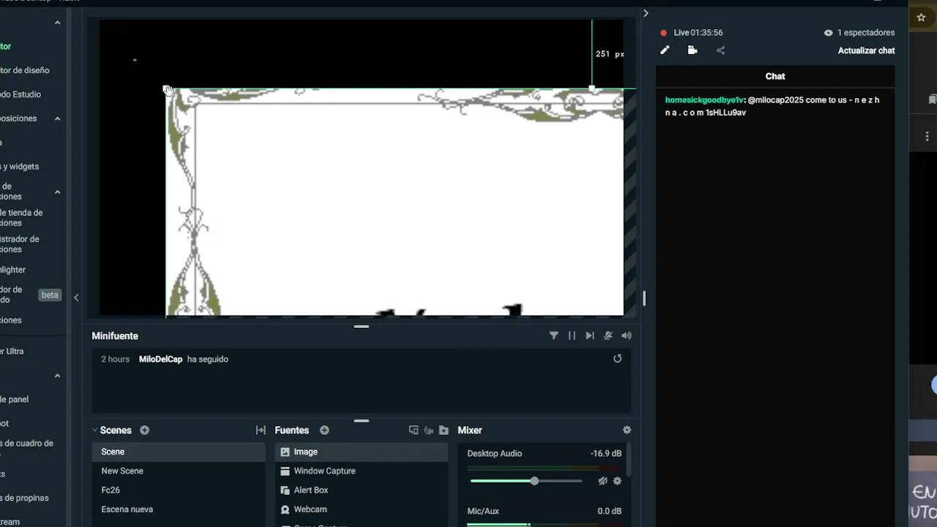Open the de propinas sidebar item
Screen dimensions: 937x527
pyautogui.click(x=24, y=498)
